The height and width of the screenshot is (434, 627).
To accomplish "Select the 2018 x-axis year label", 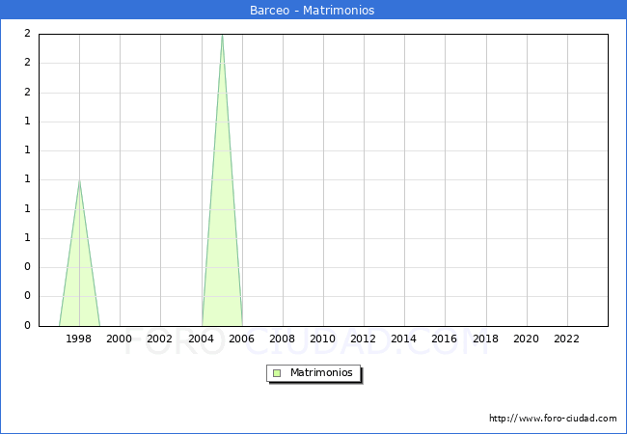I will point(485,339).
